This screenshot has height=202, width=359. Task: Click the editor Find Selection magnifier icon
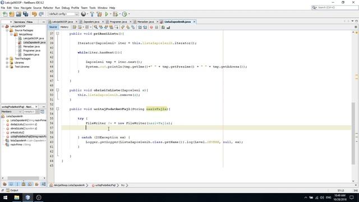(96, 27)
